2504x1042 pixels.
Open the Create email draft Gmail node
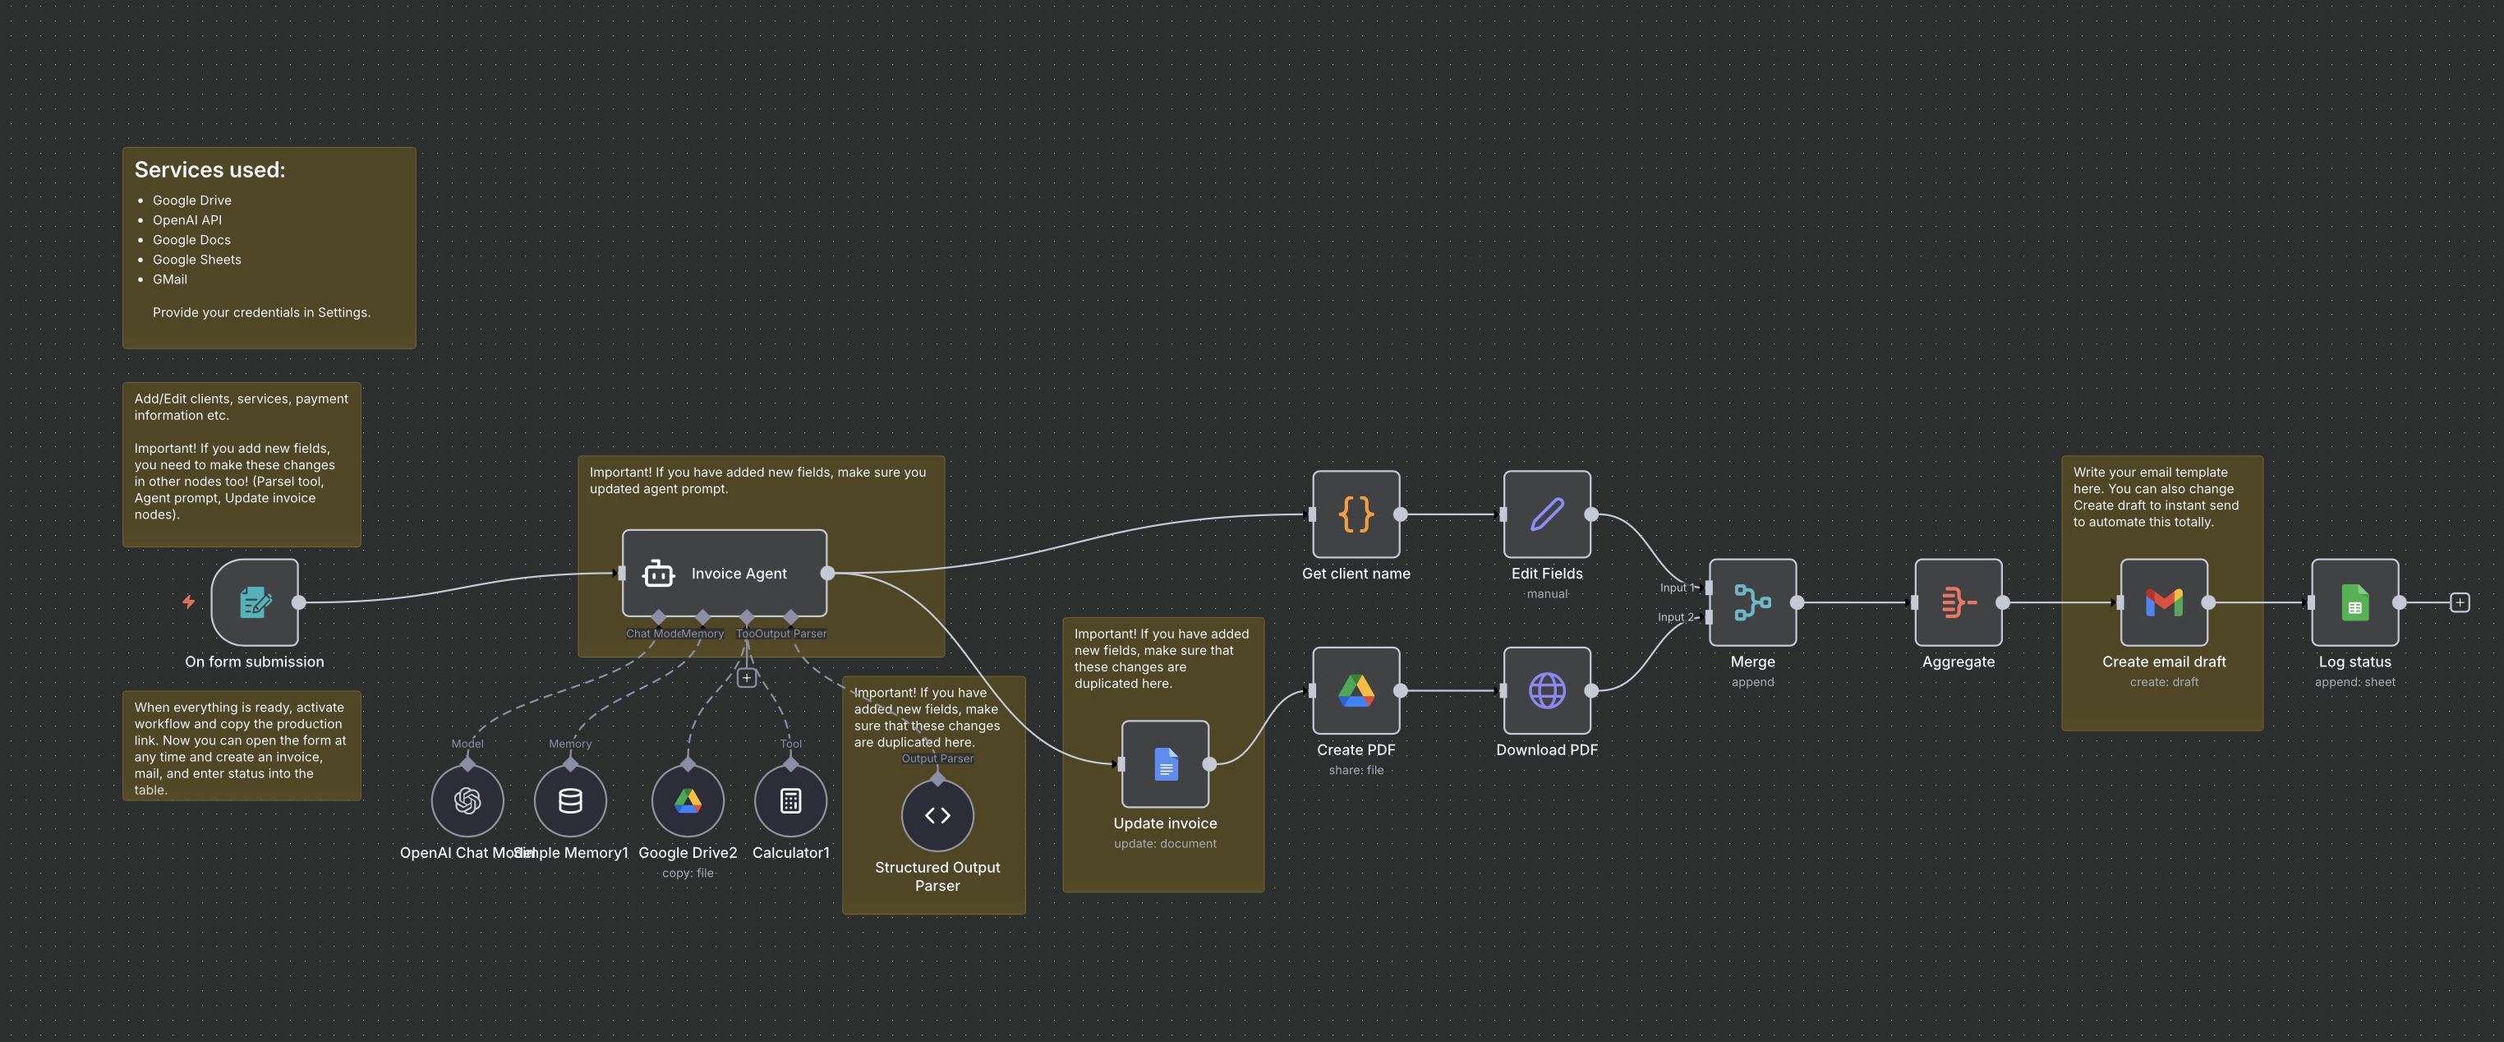pyautogui.click(x=2164, y=602)
